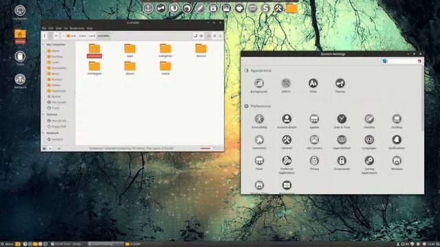Click the System Settings vertical scrollbar
440x247 pixels.
[x=422, y=98]
